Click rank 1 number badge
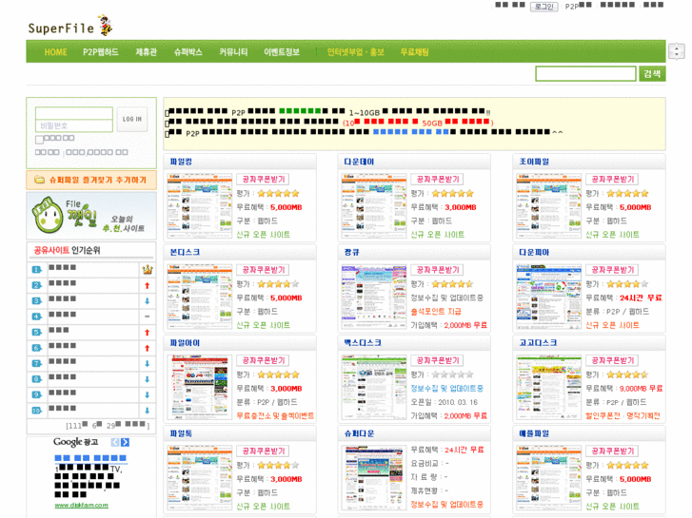Viewport: 692px width, 518px height. pos(36,269)
